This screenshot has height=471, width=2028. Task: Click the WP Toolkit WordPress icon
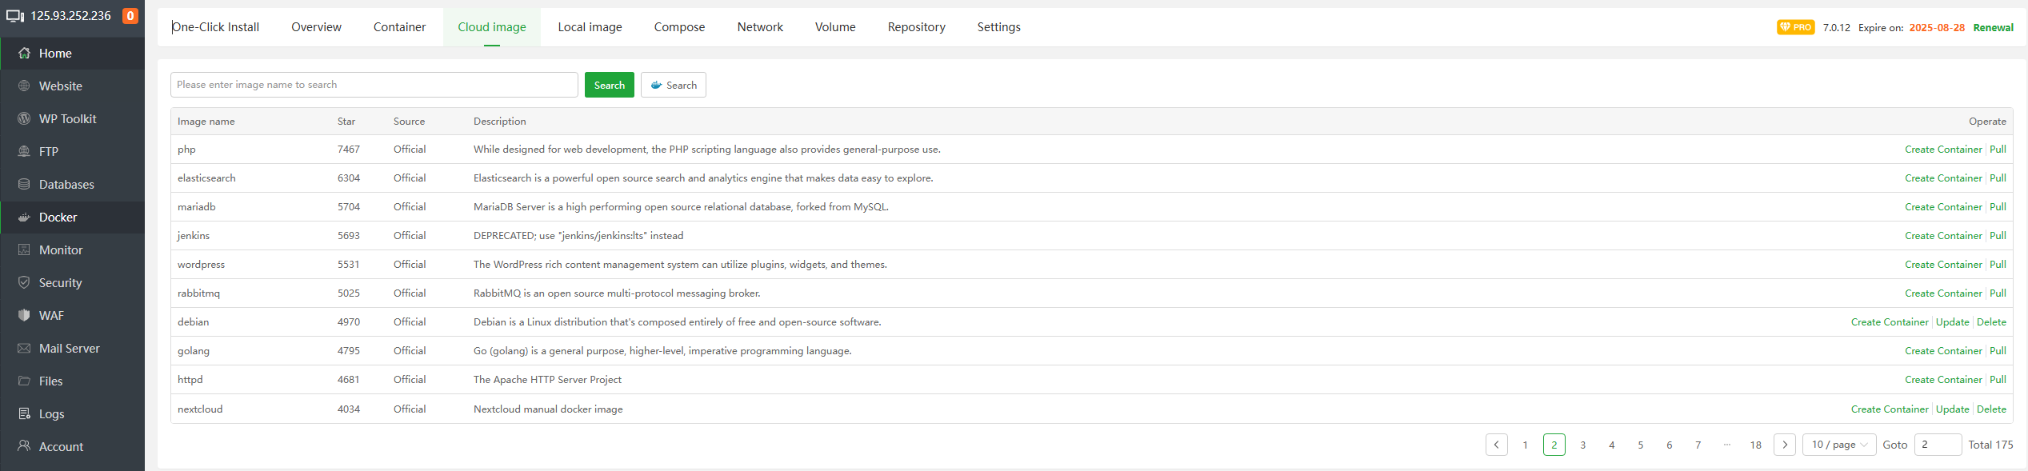(x=24, y=119)
